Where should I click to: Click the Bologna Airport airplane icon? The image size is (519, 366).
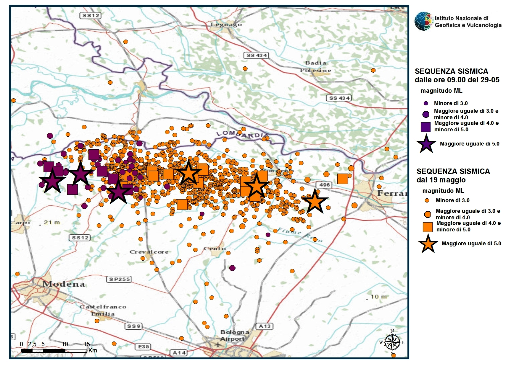point(218,345)
